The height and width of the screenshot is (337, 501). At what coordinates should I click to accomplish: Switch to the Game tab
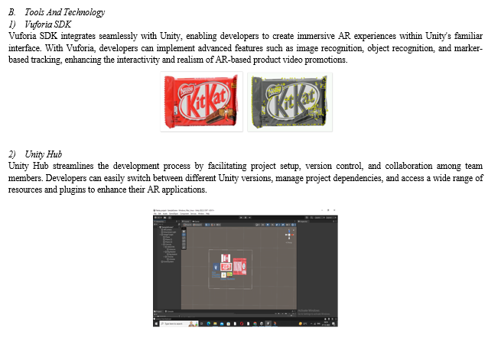click(196, 222)
